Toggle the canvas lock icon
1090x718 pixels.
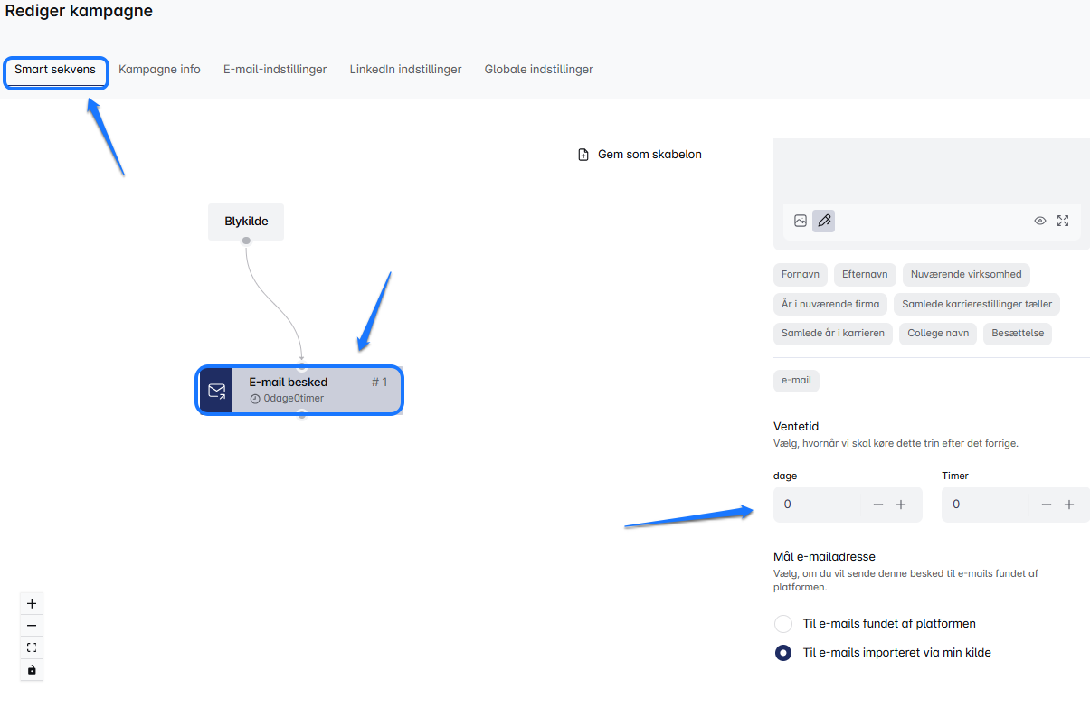tap(32, 670)
